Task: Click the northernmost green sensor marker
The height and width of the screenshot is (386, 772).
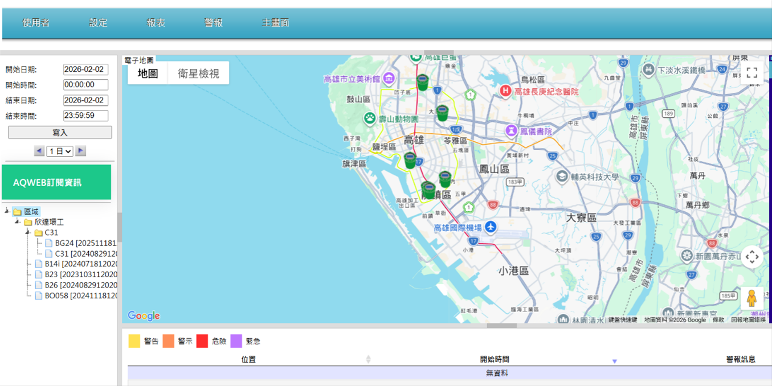Action: tap(422, 83)
